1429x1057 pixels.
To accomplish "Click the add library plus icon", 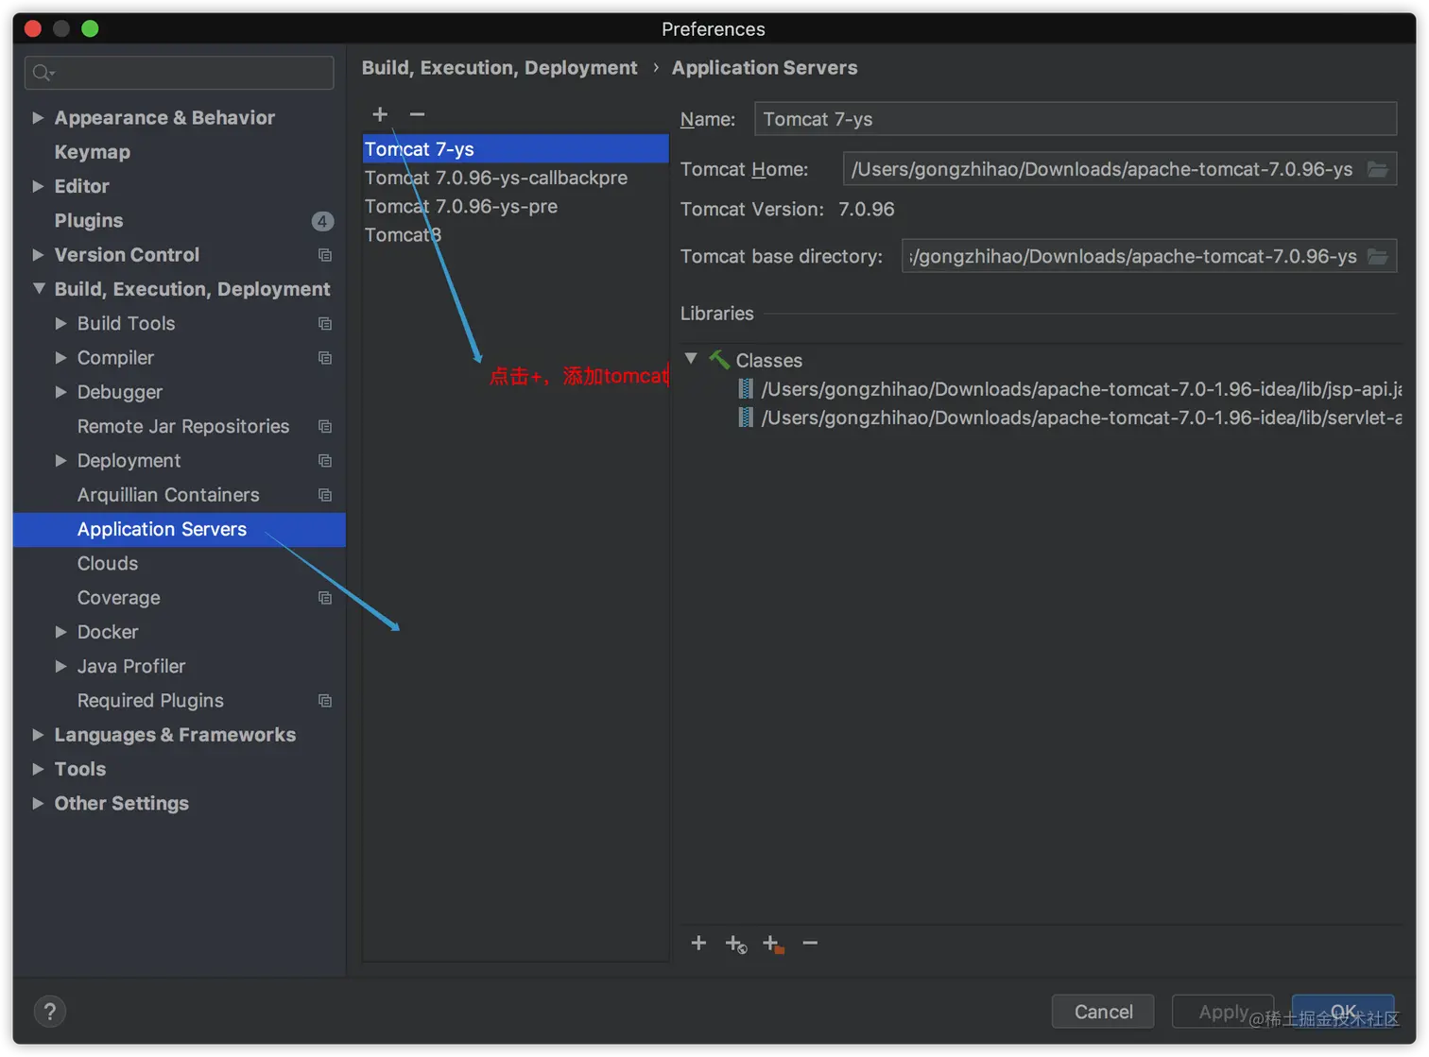I will [698, 943].
